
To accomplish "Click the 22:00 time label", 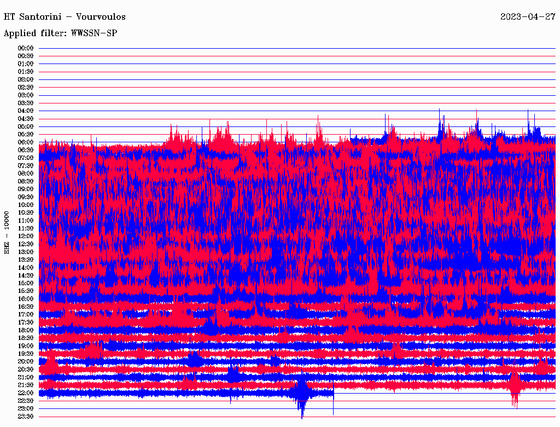I will pos(26,393).
